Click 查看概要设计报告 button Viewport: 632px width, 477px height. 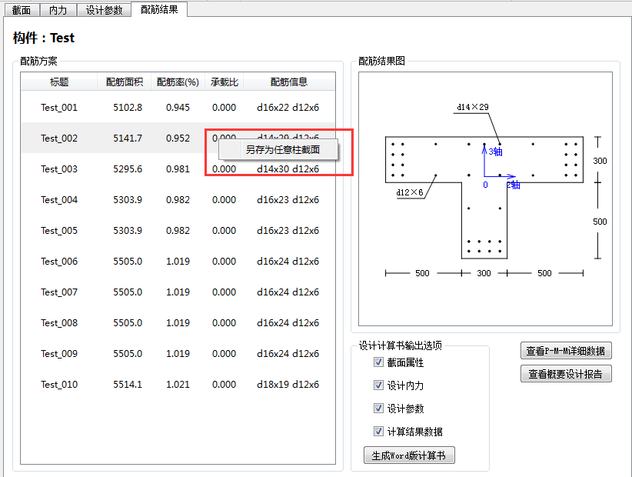coord(566,374)
